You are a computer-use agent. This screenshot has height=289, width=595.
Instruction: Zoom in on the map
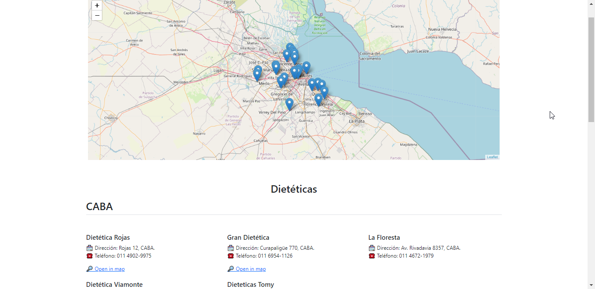[97, 6]
